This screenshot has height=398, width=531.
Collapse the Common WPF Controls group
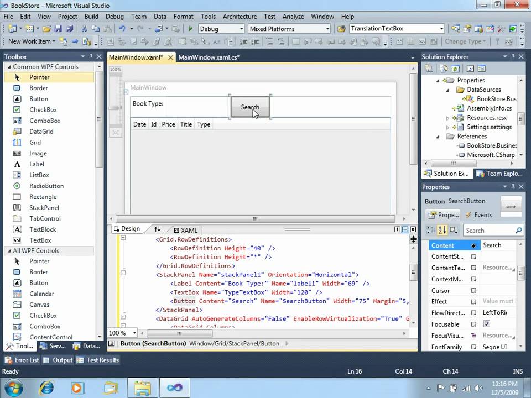click(9, 67)
